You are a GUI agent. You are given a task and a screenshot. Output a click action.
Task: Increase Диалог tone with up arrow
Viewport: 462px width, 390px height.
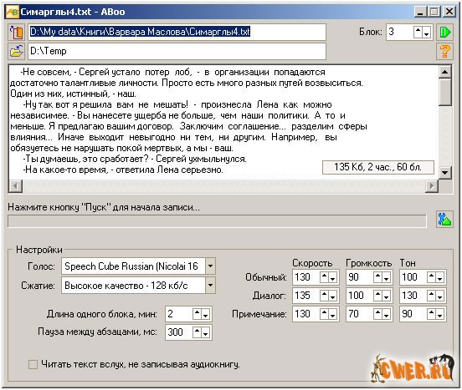[x=431, y=296]
